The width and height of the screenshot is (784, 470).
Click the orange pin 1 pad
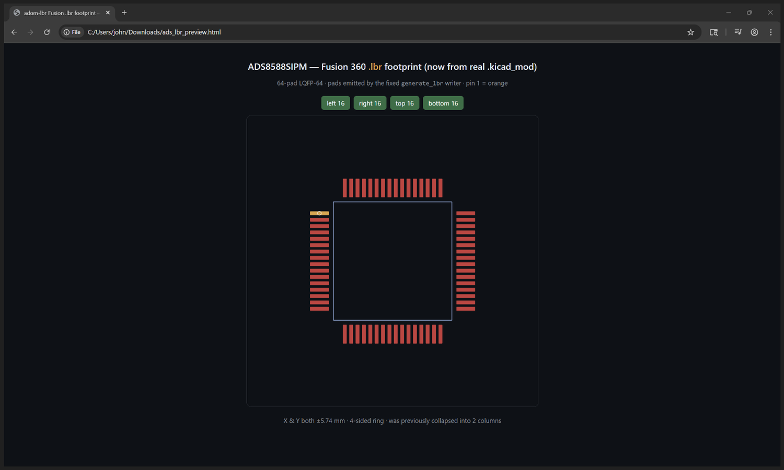click(319, 213)
